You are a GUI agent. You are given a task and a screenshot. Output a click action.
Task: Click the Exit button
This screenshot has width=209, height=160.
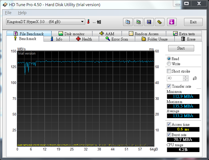pyautogui.click(x=193, y=22)
